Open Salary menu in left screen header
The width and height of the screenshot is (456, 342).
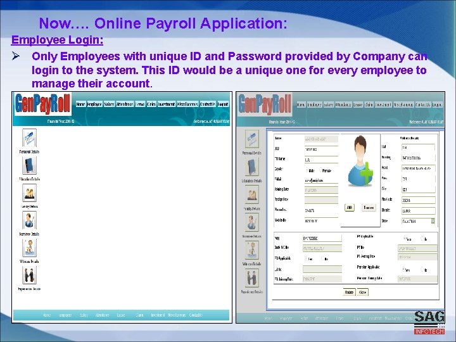click(x=109, y=104)
